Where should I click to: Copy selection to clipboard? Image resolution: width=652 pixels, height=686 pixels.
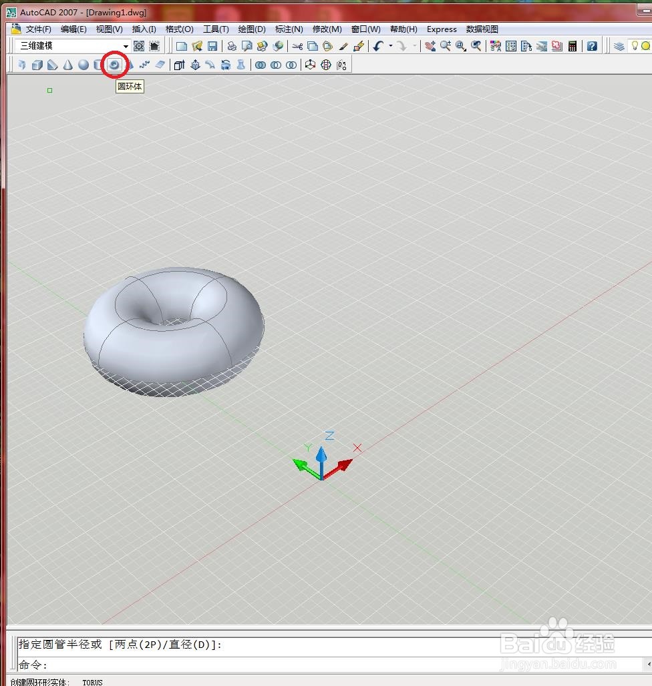coord(313,46)
